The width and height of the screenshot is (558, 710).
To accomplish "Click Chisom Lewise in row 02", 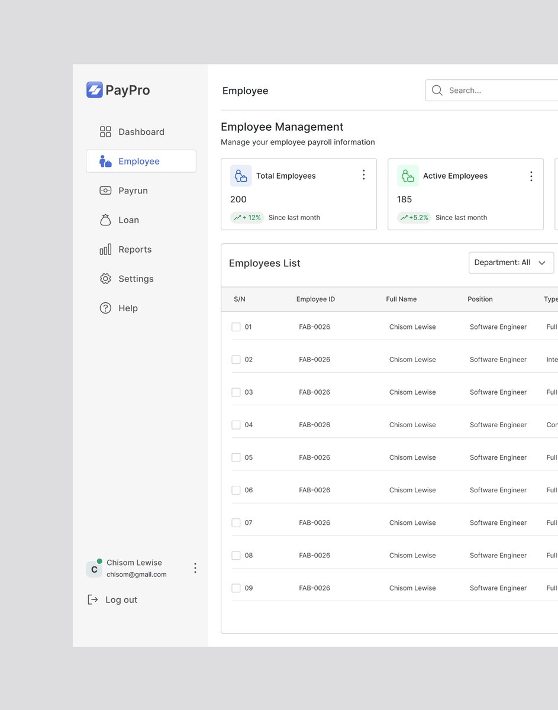I will (x=412, y=360).
